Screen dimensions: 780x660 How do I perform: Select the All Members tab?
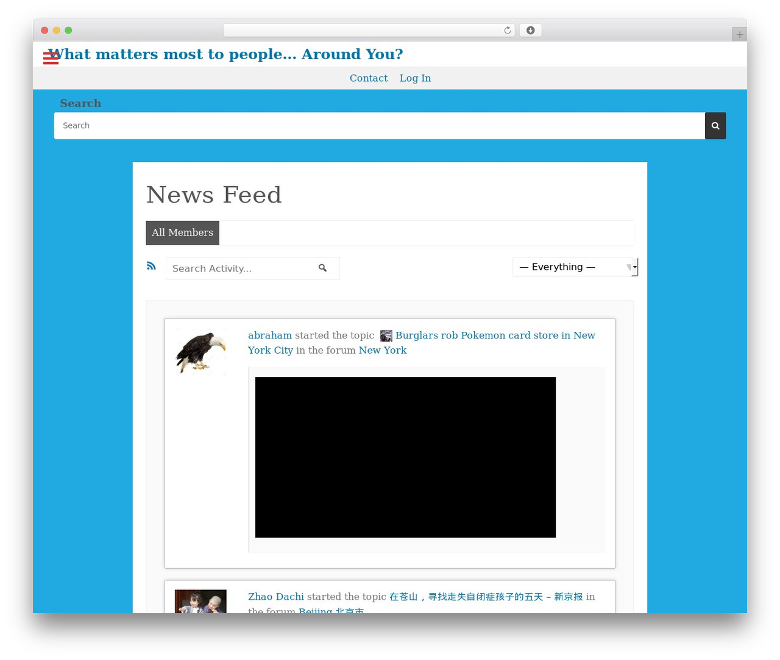(x=182, y=233)
